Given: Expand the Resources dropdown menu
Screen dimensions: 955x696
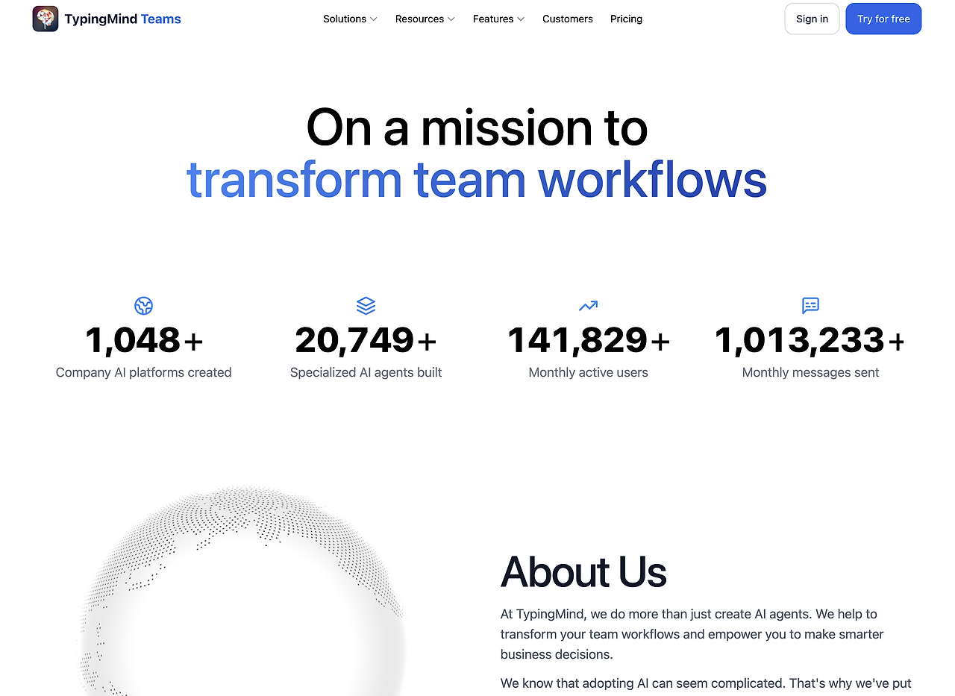Looking at the screenshot, I should [x=425, y=19].
